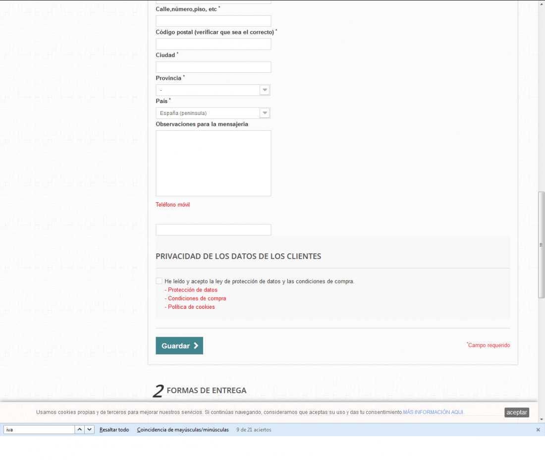This screenshot has width=545, height=460.
Task: Click the Calle, número, piso input field
Action: [x=213, y=21]
